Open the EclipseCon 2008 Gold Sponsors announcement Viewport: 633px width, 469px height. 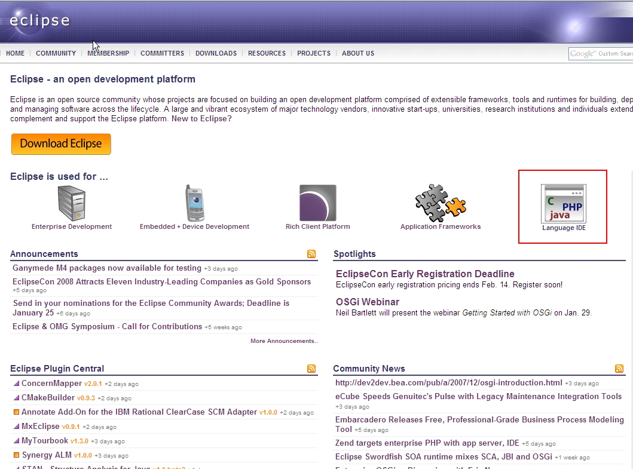pos(161,282)
